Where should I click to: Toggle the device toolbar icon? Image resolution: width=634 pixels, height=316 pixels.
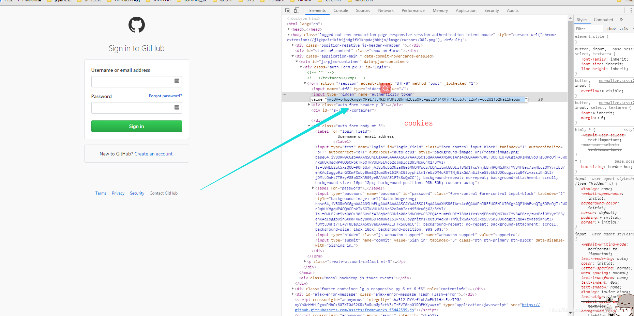coord(297,11)
